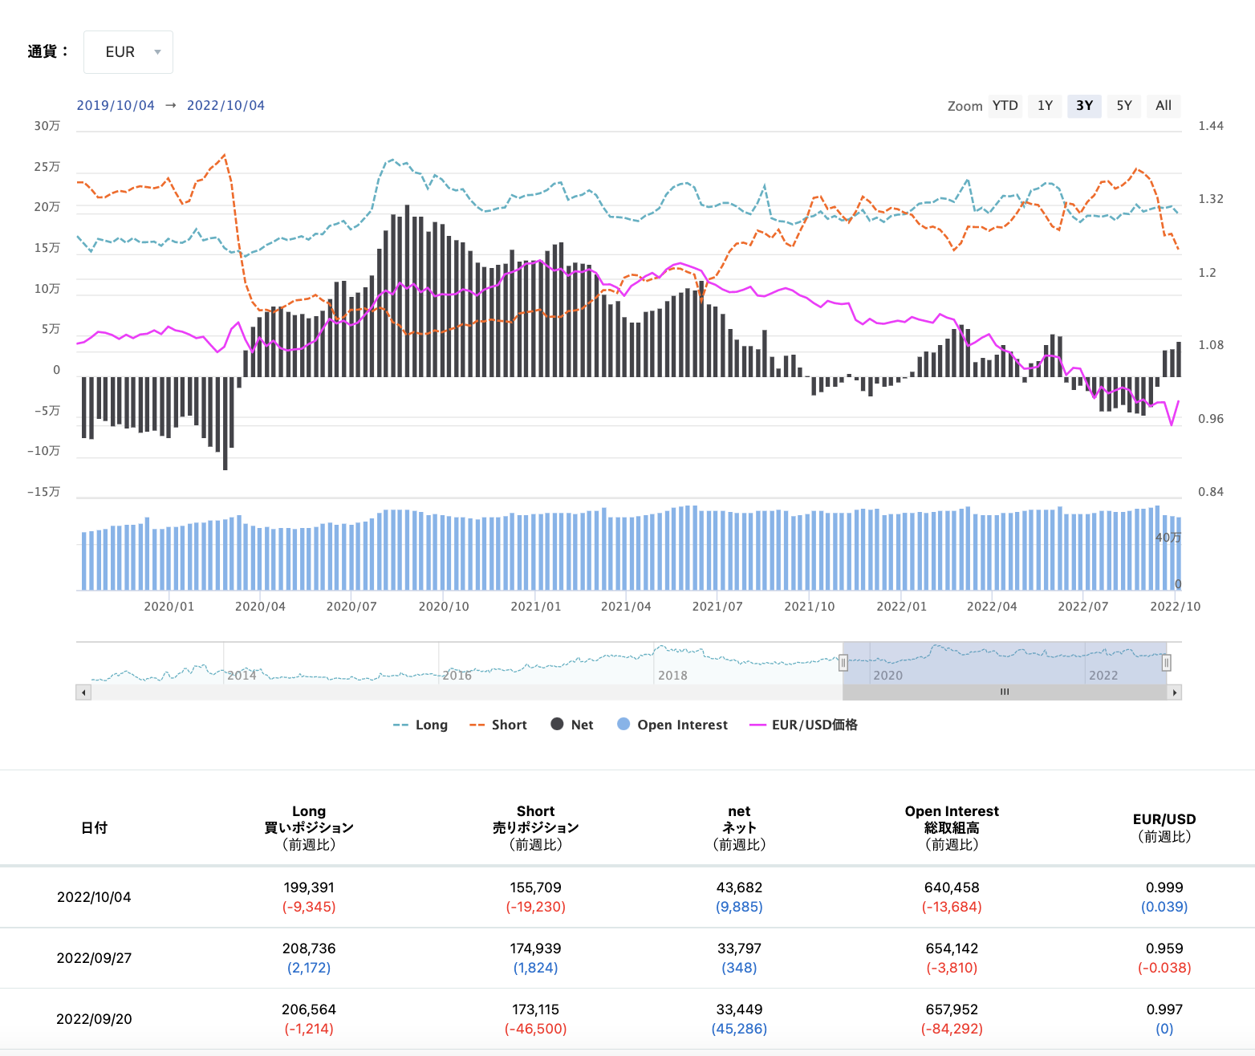Select the YTD zoom range

click(x=1005, y=106)
